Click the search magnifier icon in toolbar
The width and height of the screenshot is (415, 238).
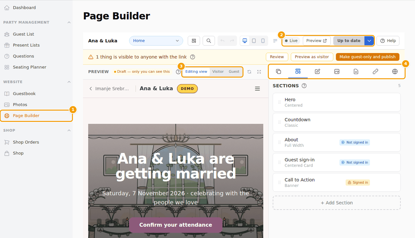click(209, 41)
